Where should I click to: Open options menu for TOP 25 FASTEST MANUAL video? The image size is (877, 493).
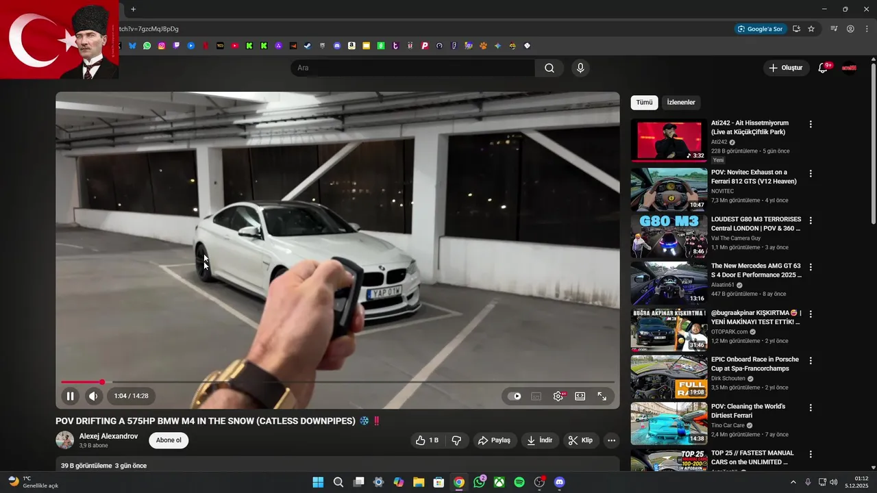click(811, 454)
